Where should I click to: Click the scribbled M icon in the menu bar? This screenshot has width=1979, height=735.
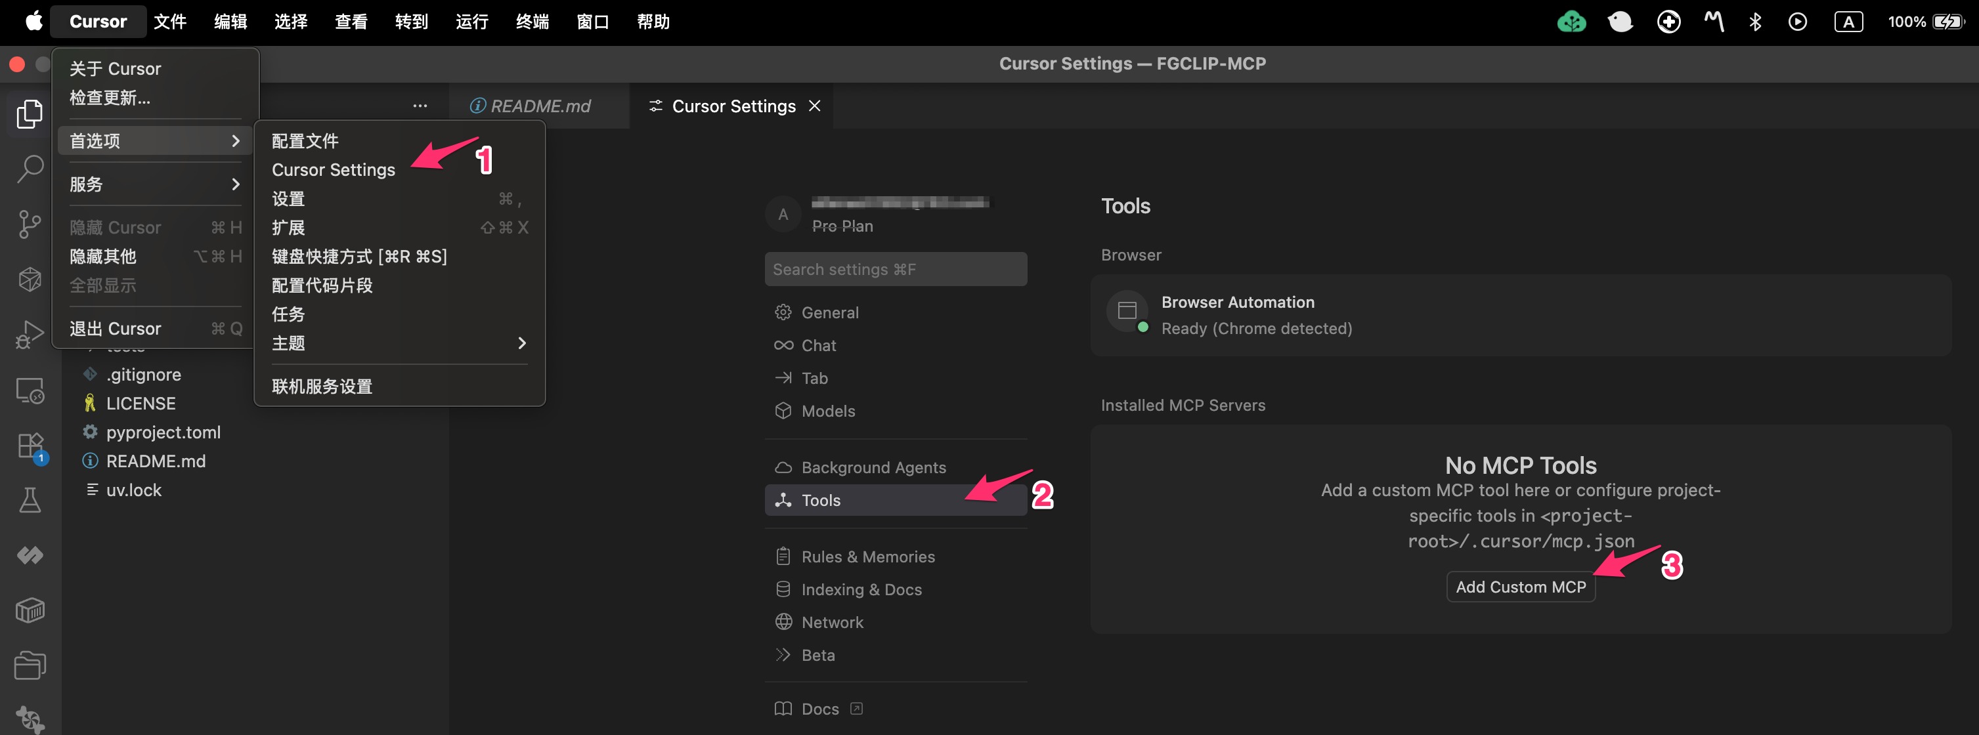(1714, 22)
